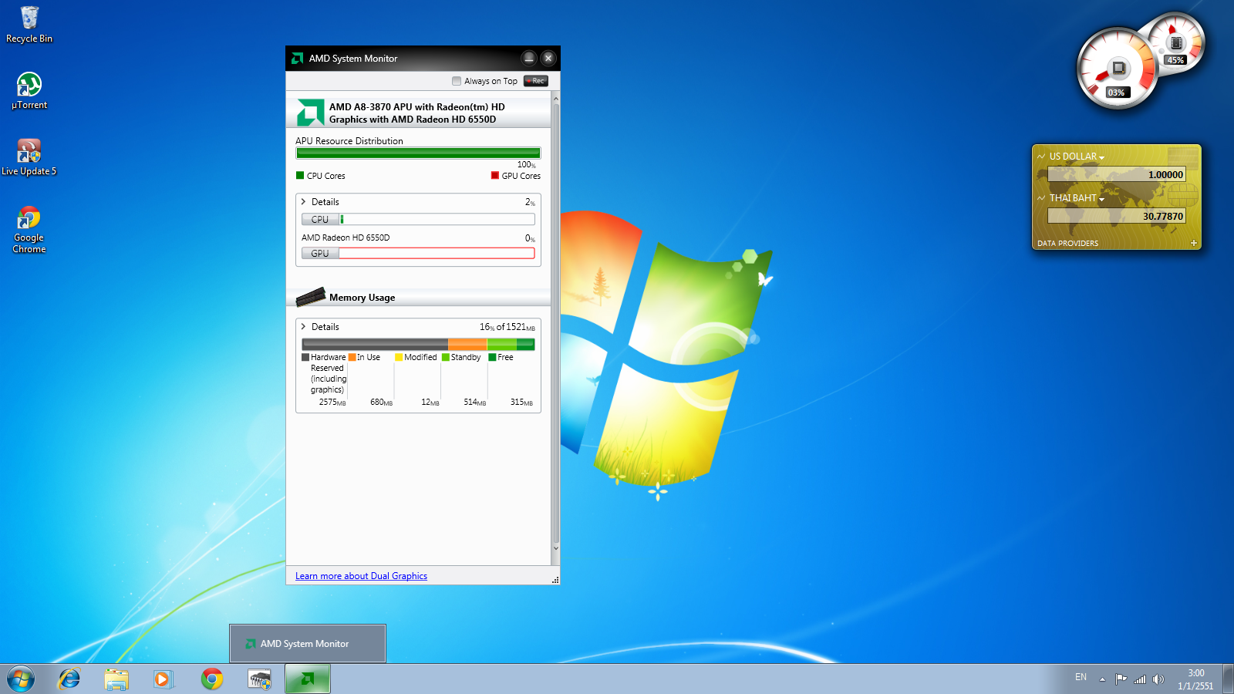The height and width of the screenshot is (694, 1234).
Task: Add a currency with the plus button
Action: (x=1194, y=243)
